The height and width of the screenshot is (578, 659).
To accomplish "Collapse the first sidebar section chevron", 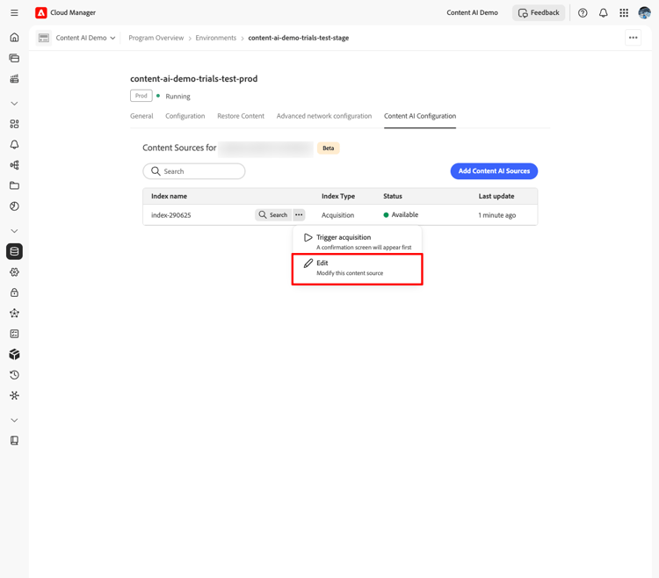I will [14, 104].
